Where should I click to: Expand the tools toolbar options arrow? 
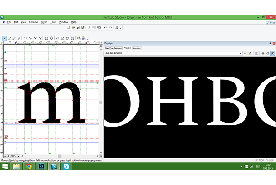coord(88,38)
